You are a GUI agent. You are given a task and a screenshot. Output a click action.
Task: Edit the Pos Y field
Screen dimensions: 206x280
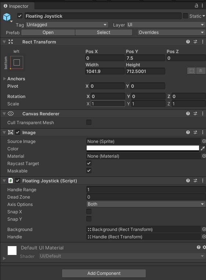pyautogui.click(x=145, y=58)
